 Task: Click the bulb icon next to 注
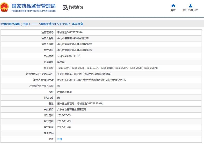[50, 139]
